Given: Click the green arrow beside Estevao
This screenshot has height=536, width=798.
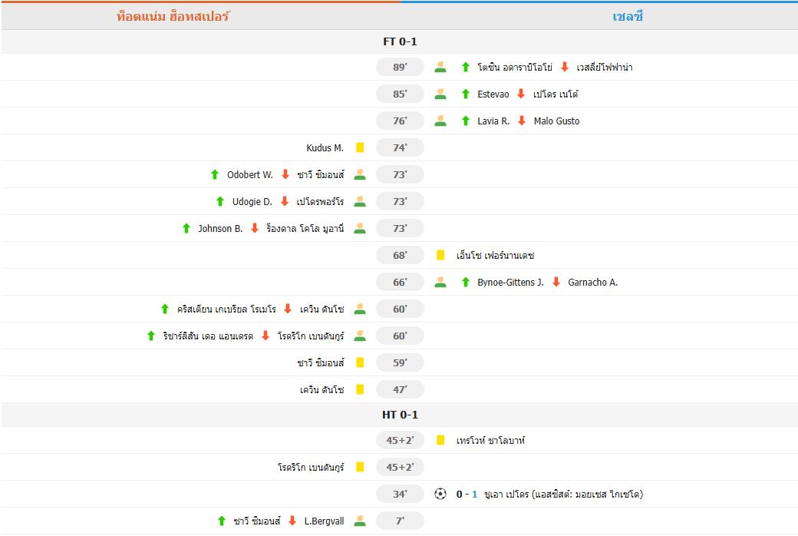Looking at the screenshot, I should click(463, 94).
